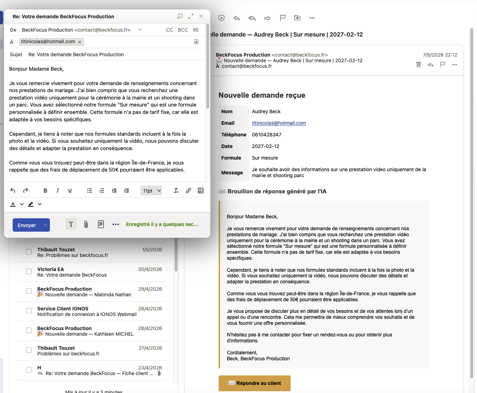Toggle bold formatting in the reply
This screenshot has height=393, width=477.
(x=45, y=191)
